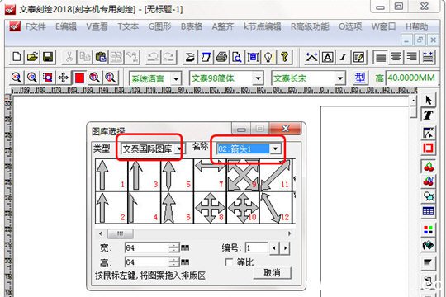Click the yellow question mark help icon
446x297 pixels.
tap(284, 57)
